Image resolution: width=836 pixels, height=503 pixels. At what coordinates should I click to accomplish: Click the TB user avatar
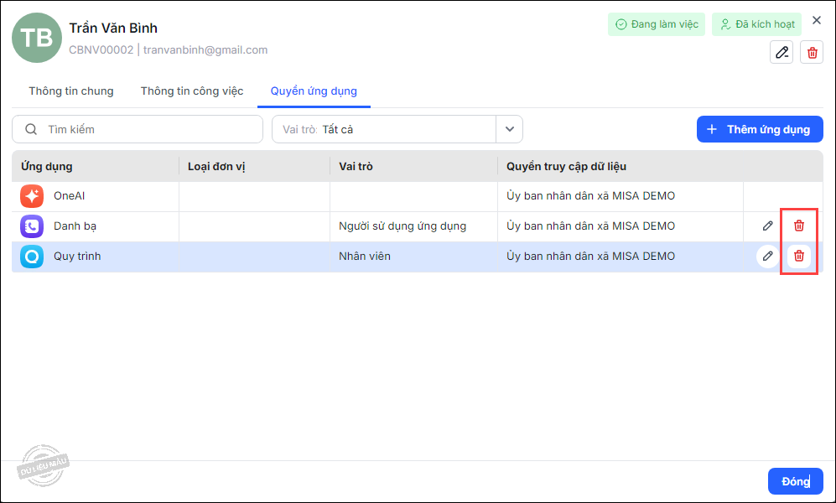[x=36, y=38]
